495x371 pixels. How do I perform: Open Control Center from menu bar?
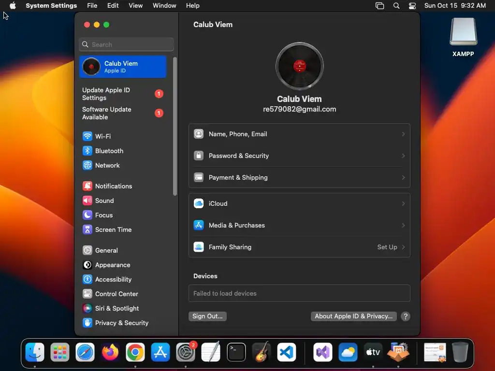[412, 6]
